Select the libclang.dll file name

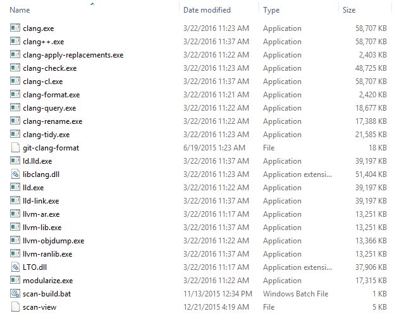tap(41, 174)
